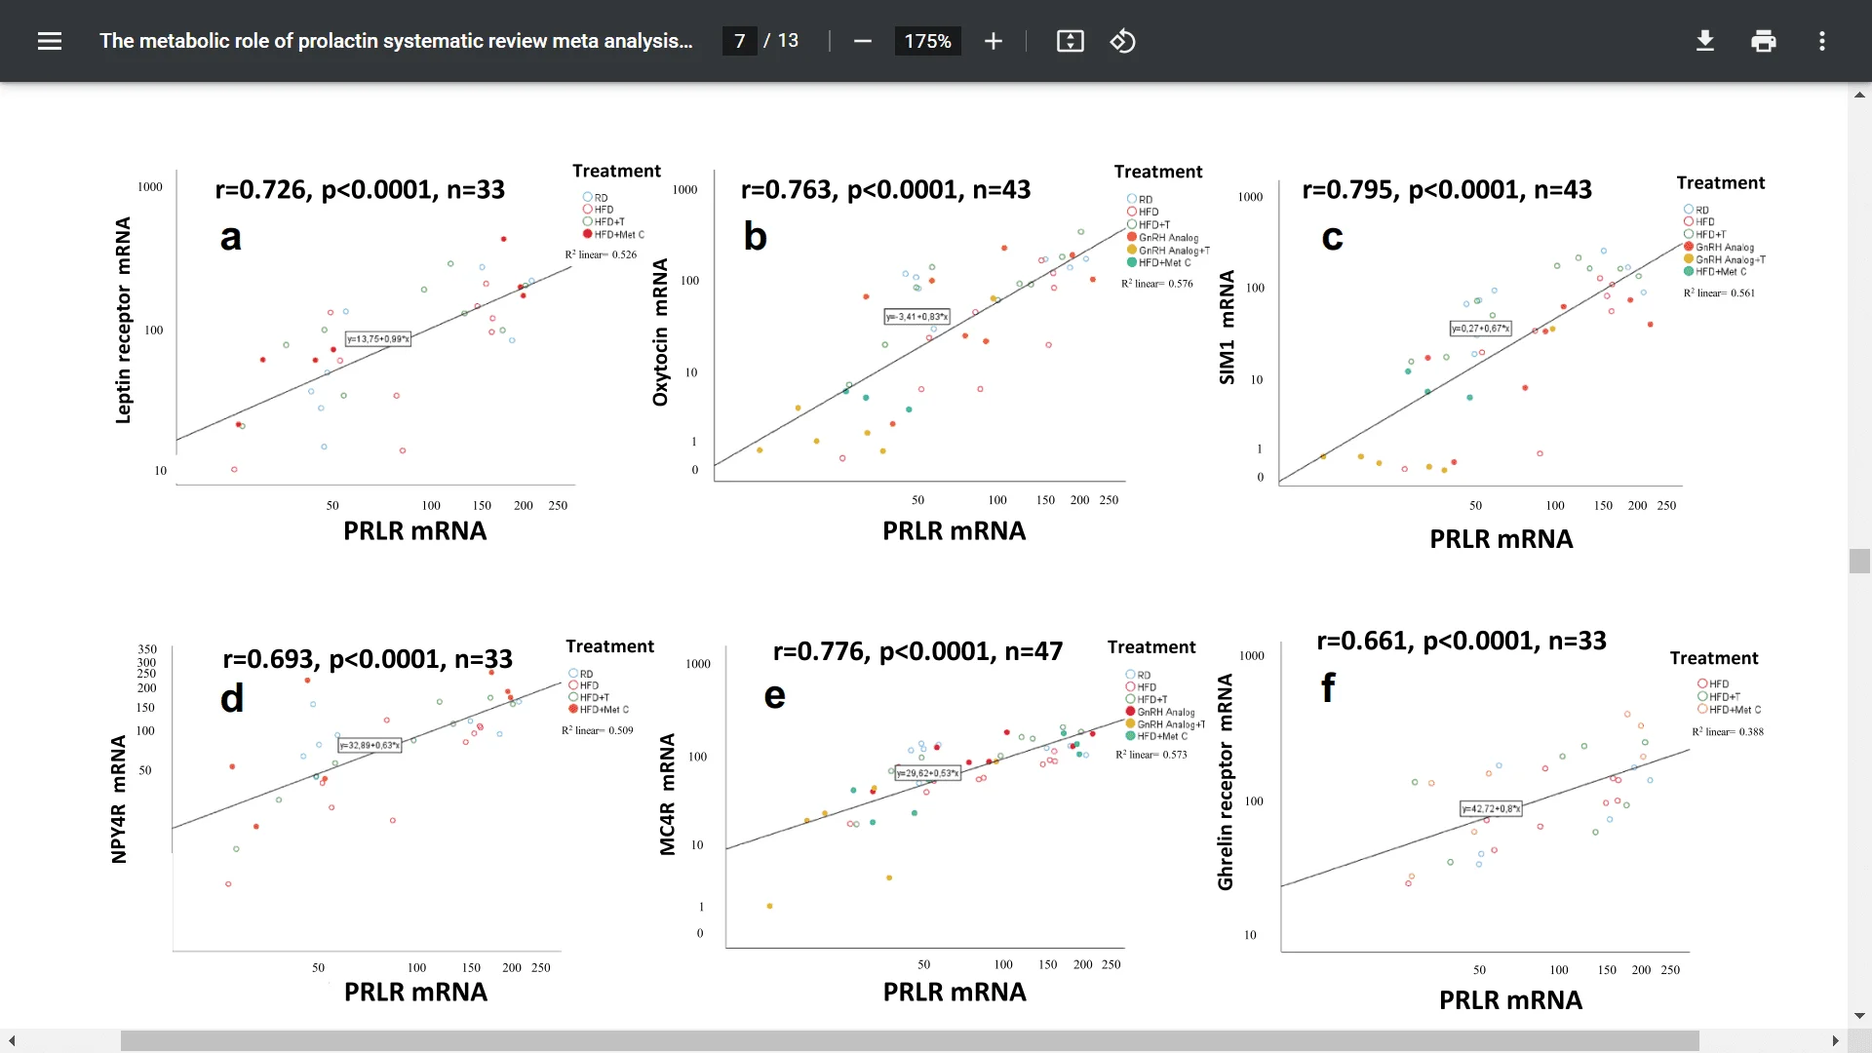
Task: Click 'PRLR mRNA' x-axis label under panel f
Action: [1510, 1000]
